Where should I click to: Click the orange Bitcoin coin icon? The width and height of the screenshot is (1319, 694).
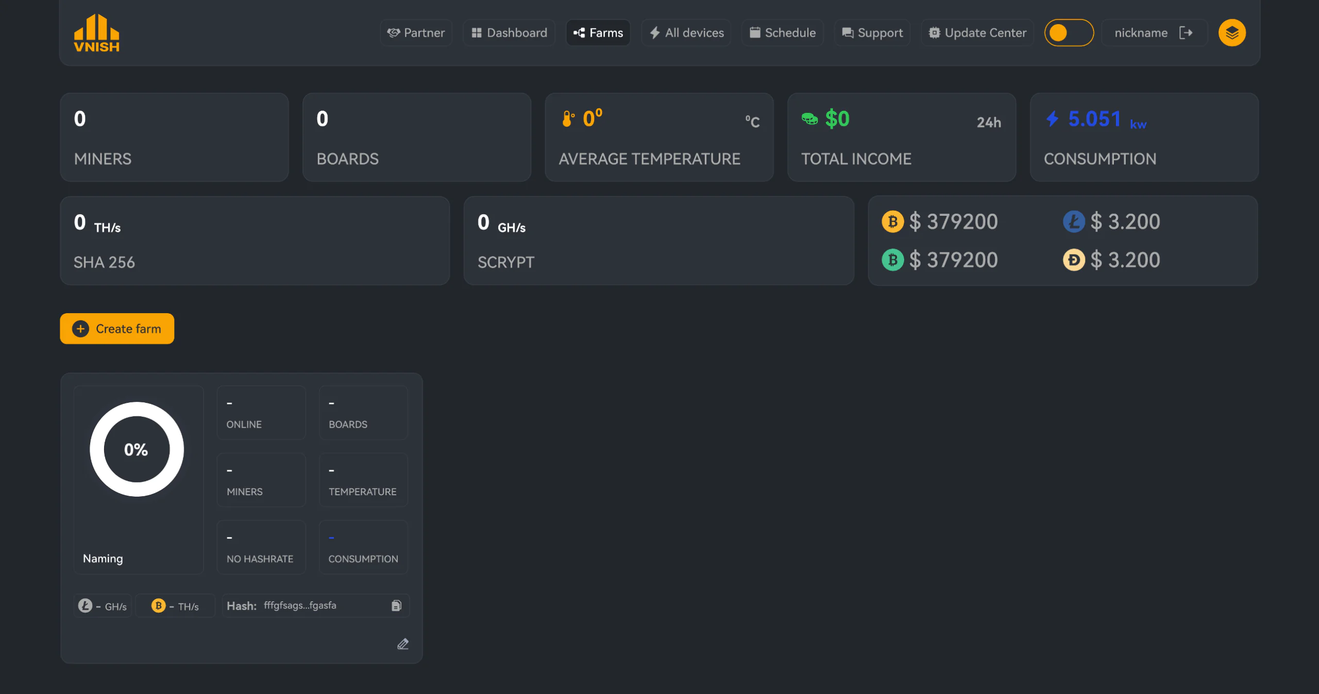[x=892, y=222]
